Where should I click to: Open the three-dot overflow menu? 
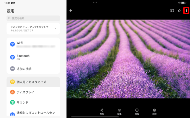[187, 11]
